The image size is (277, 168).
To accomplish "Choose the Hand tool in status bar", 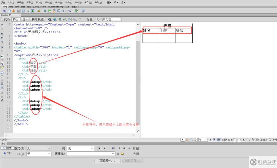I will 187,140.
